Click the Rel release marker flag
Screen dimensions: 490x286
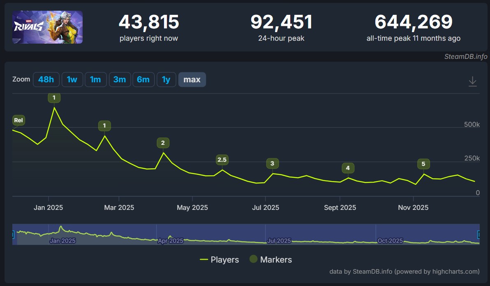point(18,120)
